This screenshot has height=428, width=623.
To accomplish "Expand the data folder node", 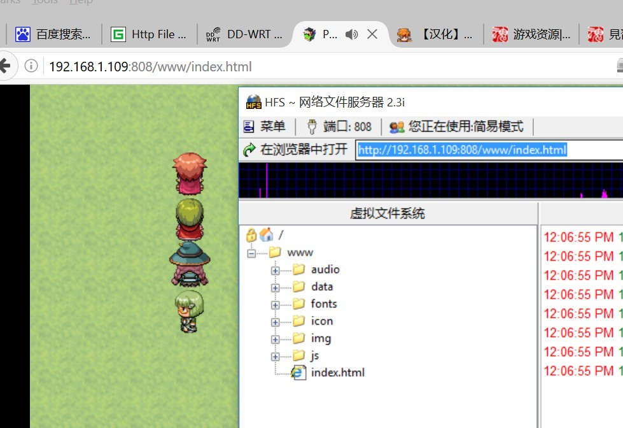I will pyautogui.click(x=275, y=288).
